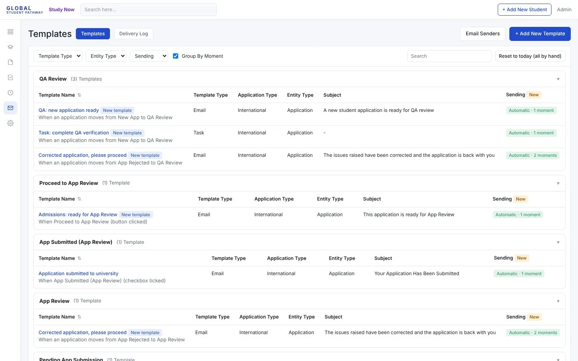Open 'Corrected application, please proceed' in App Review group
Screen dimensions: 578x361
coord(82,333)
